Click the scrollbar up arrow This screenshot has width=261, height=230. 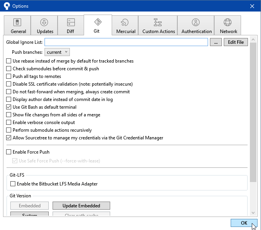[253, 40]
